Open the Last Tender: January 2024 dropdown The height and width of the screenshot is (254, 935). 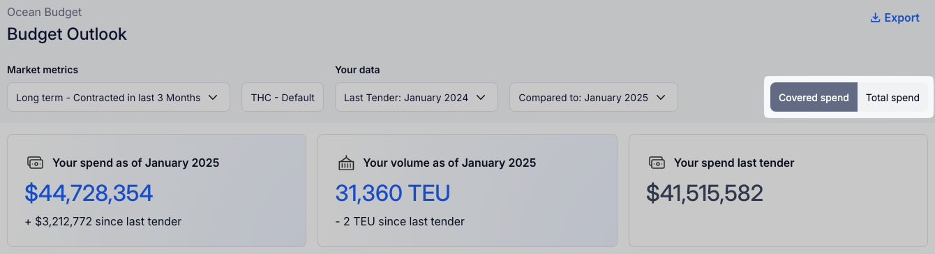pos(417,97)
